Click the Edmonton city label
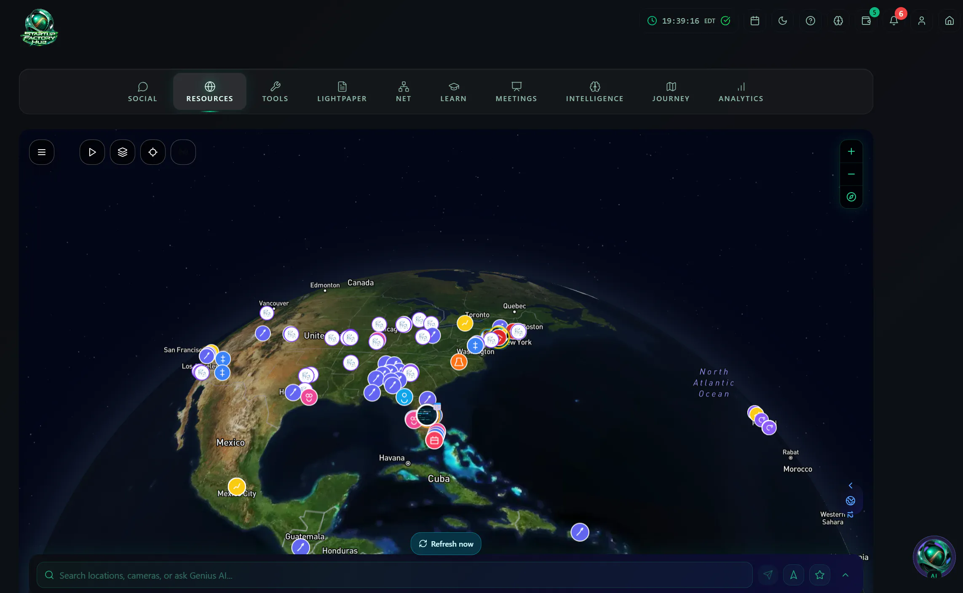The height and width of the screenshot is (593, 963). pyautogui.click(x=325, y=285)
